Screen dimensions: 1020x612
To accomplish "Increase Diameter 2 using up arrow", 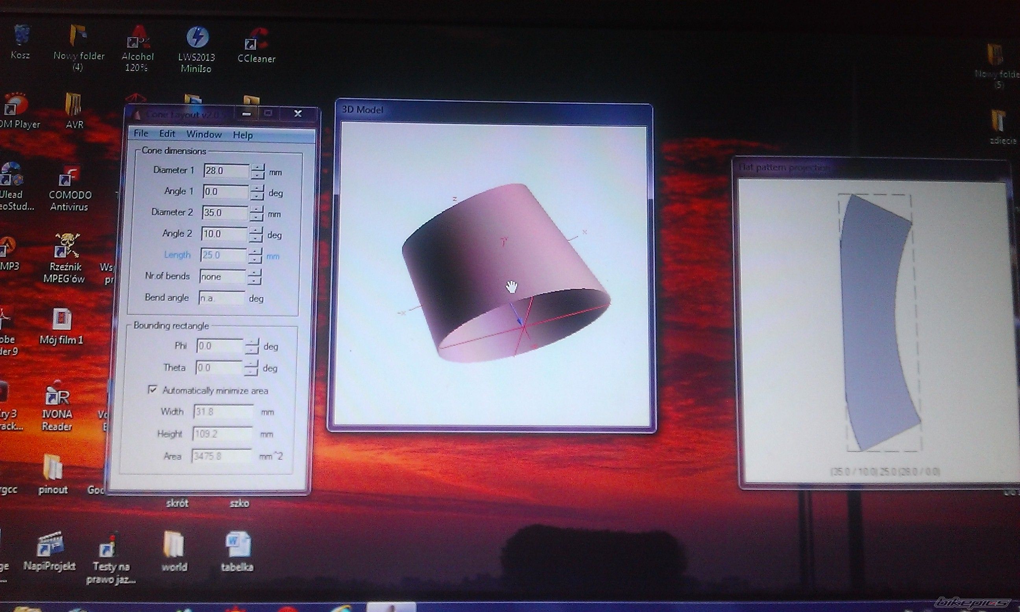I will (257, 209).
